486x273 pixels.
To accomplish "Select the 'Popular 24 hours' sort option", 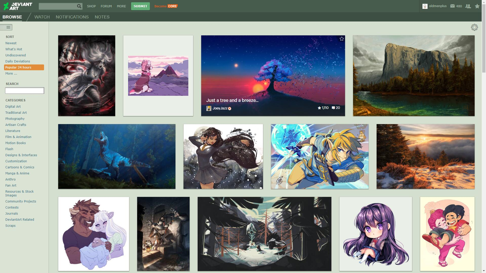I will 18,67.
